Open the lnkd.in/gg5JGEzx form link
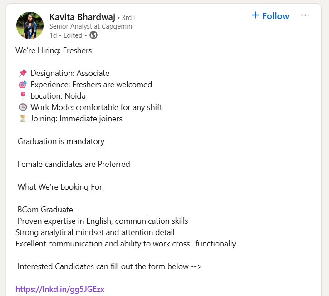 pyautogui.click(x=60, y=289)
